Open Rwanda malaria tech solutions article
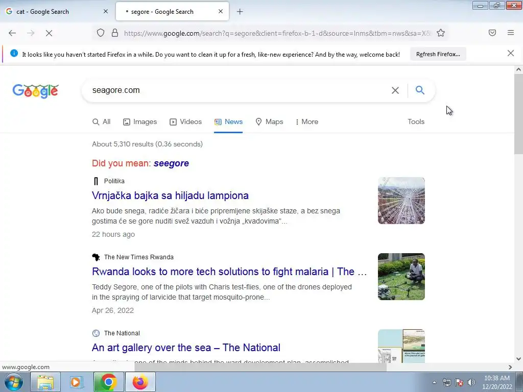Viewport: 523px width, 392px height. tap(229, 272)
